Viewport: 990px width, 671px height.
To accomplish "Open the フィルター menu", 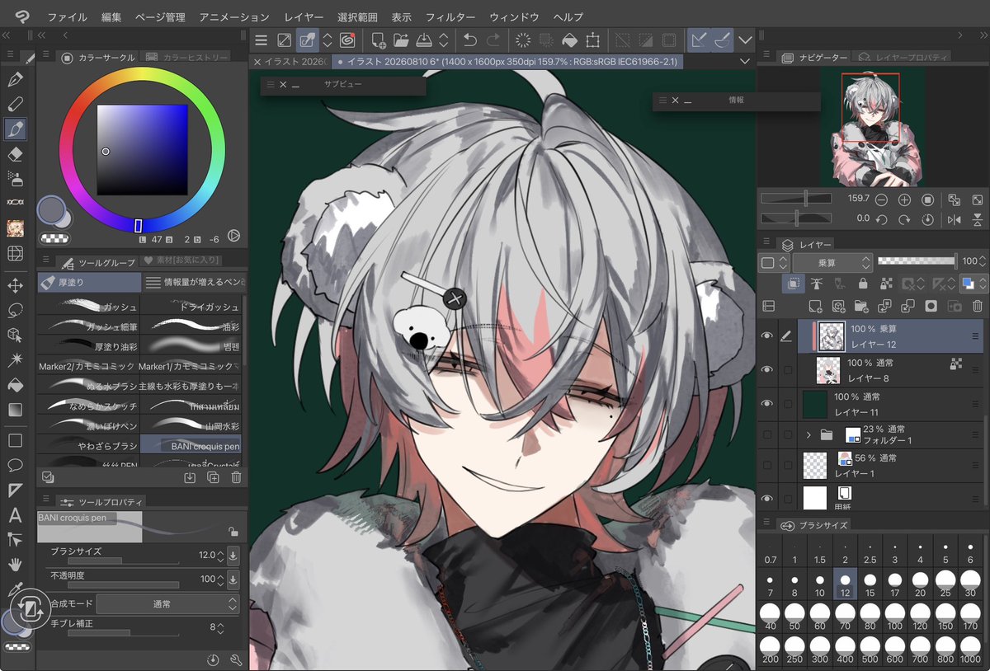I will pos(450,16).
